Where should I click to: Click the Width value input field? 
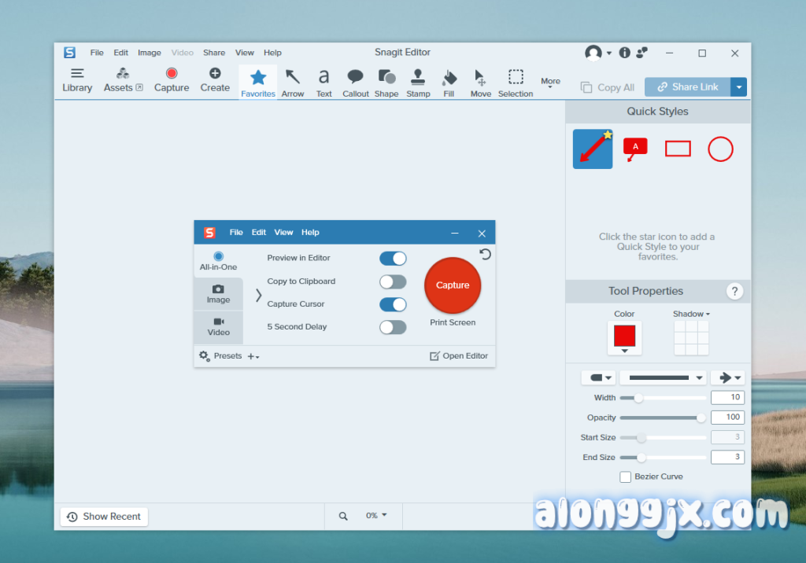tap(727, 398)
